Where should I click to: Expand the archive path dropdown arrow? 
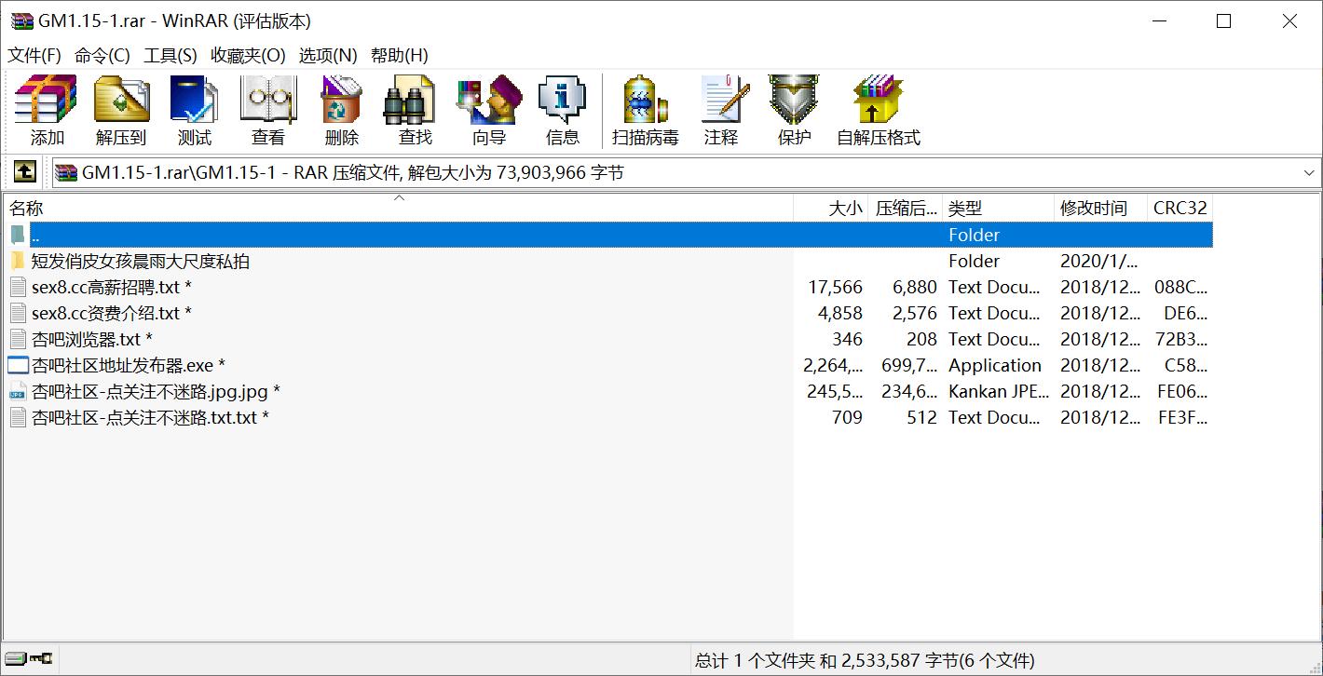[x=1308, y=172]
